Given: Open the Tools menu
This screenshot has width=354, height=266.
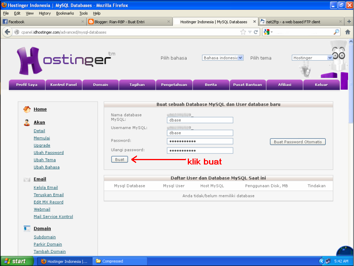Looking at the screenshot, I should click(84, 13).
